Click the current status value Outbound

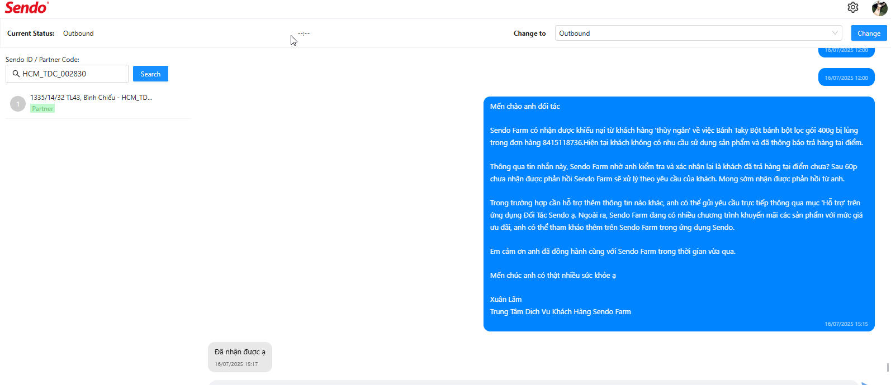(x=78, y=33)
